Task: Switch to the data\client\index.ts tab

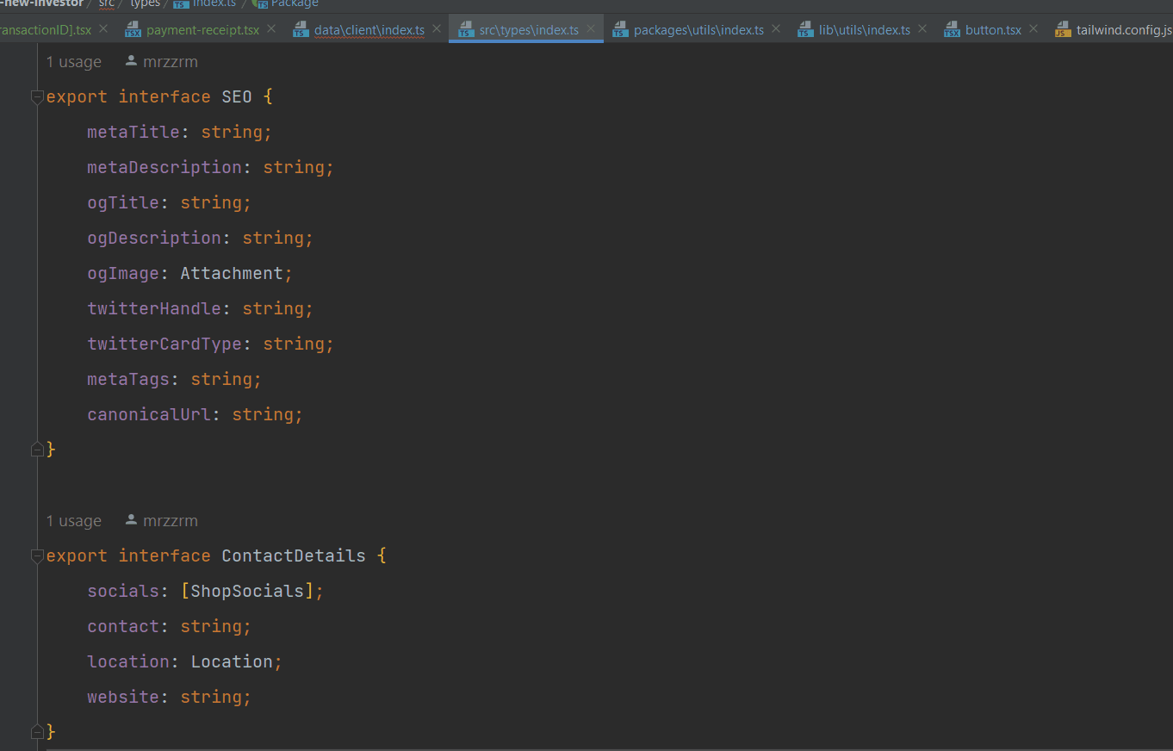Action: 369,29
